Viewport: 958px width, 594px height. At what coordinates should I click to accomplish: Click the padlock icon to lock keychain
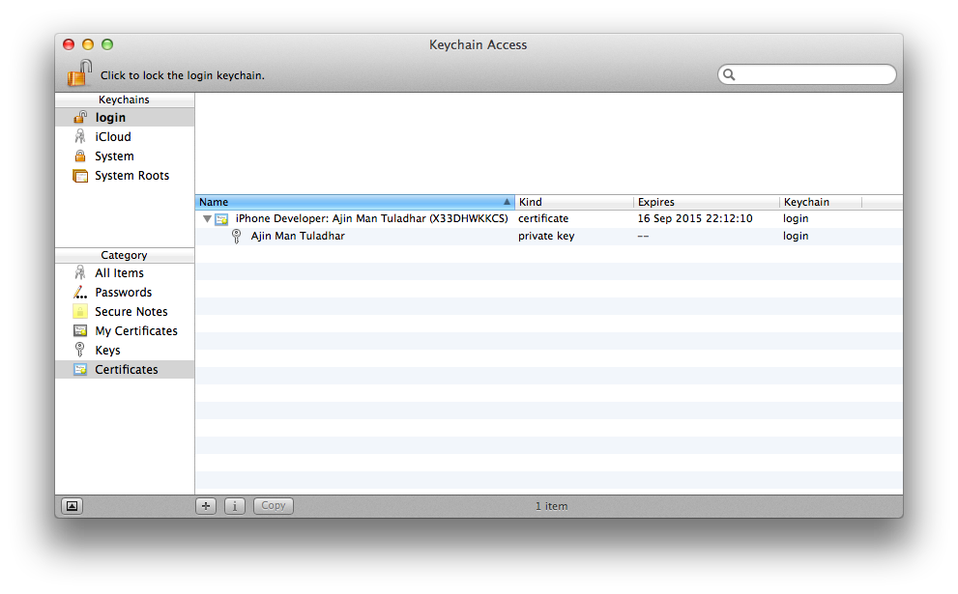[79, 73]
